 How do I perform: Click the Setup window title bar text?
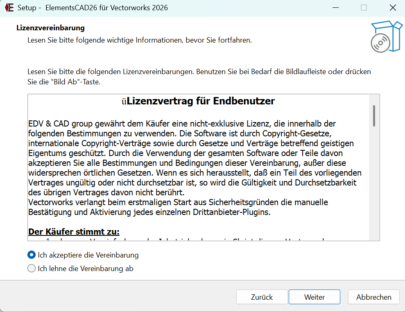point(93,8)
